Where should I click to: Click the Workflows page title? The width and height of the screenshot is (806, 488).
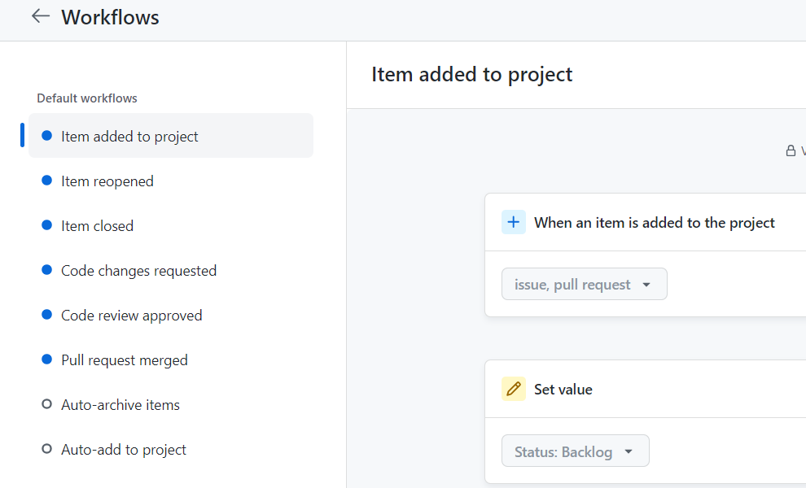click(x=110, y=17)
